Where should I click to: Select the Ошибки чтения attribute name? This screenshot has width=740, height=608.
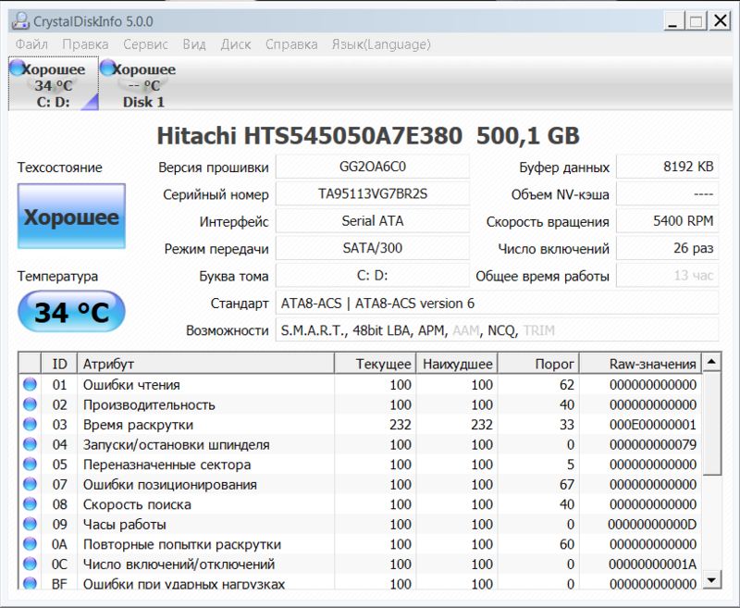pyautogui.click(x=131, y=384)
